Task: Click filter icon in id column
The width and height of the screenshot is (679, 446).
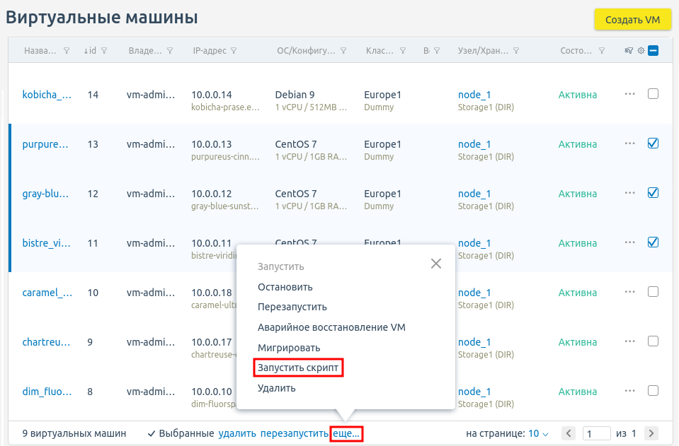Action: tap(104, 51)
